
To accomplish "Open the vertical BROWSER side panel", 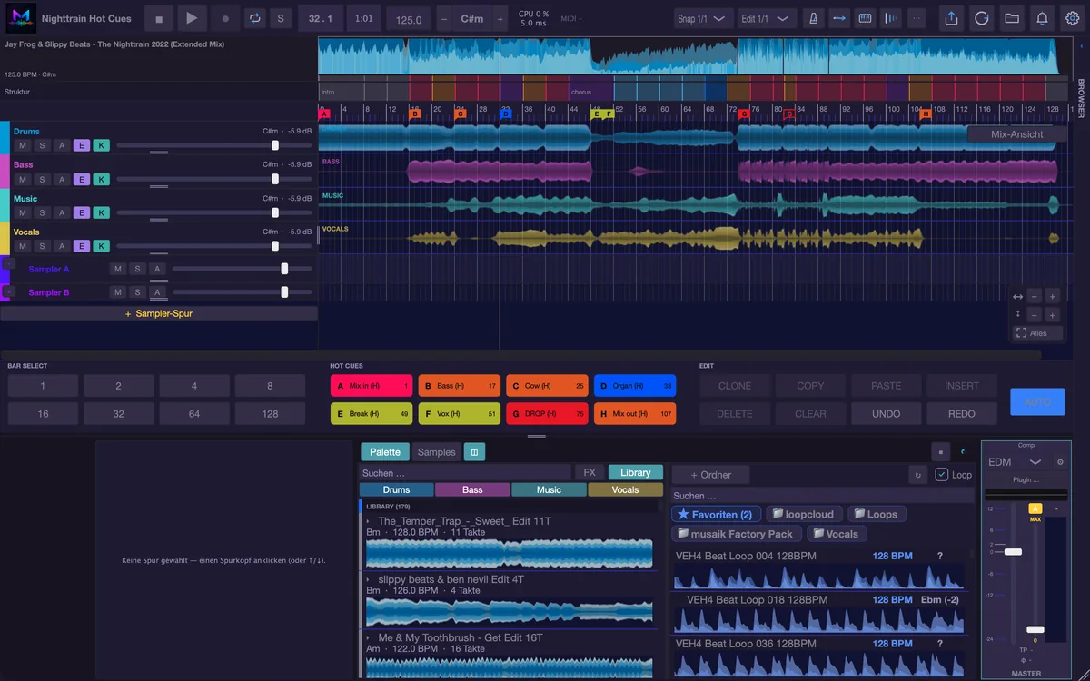I will [1081, 98].
